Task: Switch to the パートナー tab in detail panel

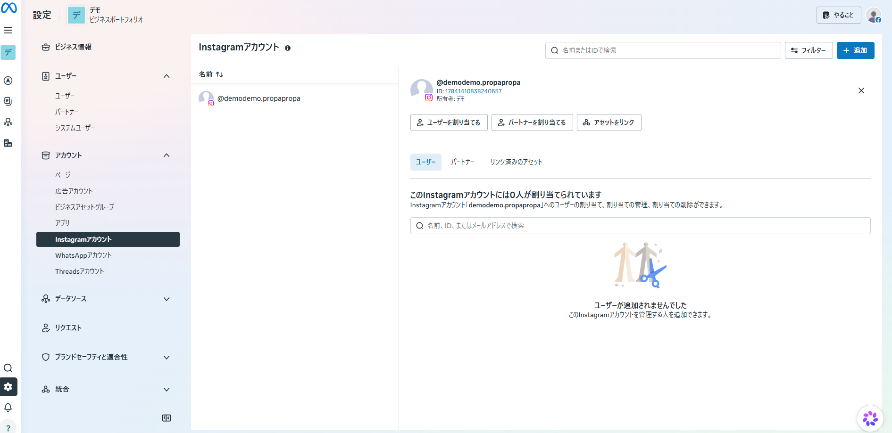Action: [x=462, y=162]
